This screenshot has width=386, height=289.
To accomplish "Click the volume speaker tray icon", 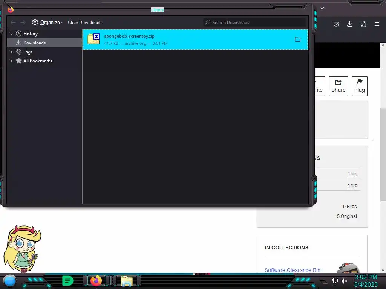I will [x=344, y=281].
